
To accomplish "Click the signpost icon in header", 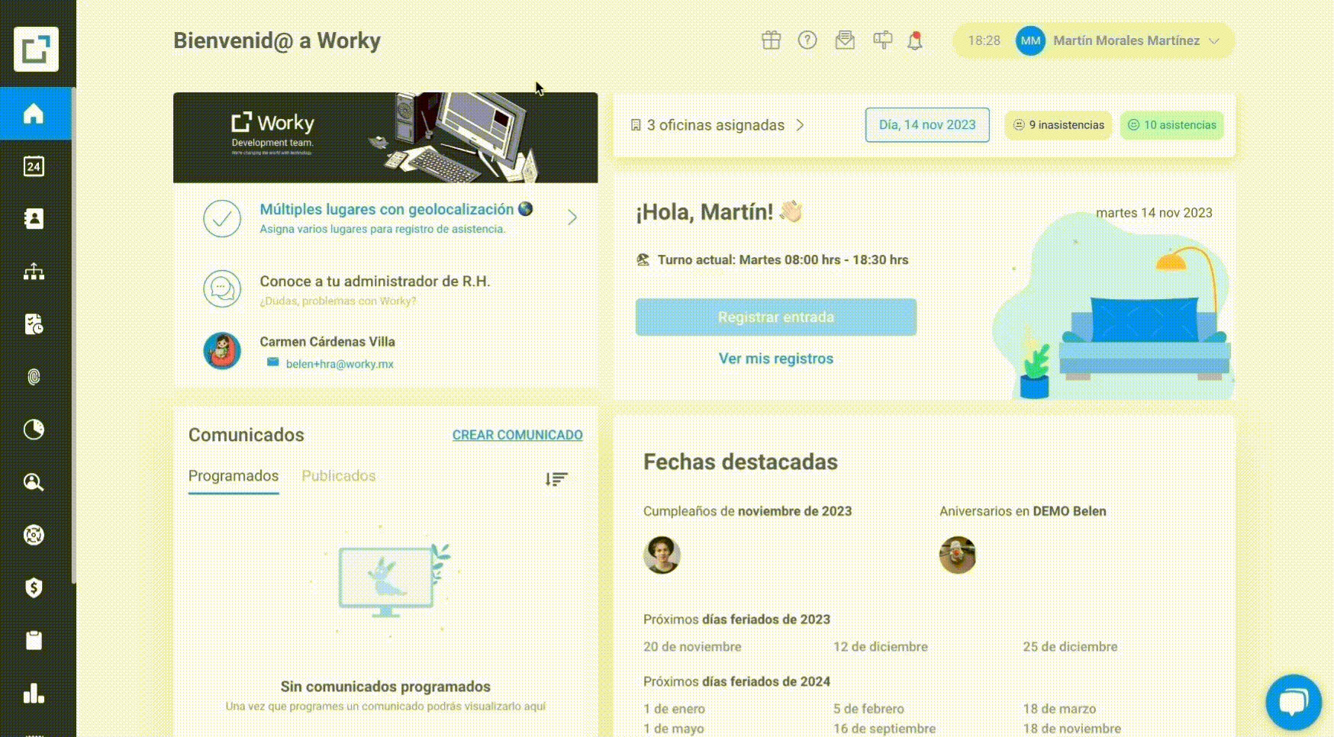I will (882, 40).
